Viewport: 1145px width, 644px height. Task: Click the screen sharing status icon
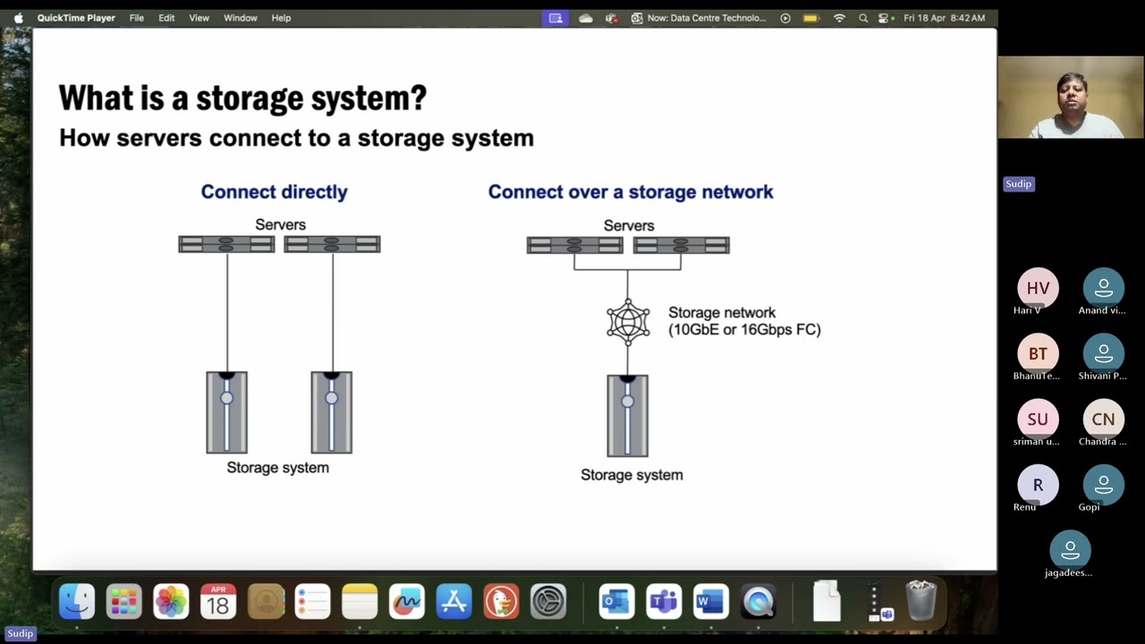click(556, 18)
